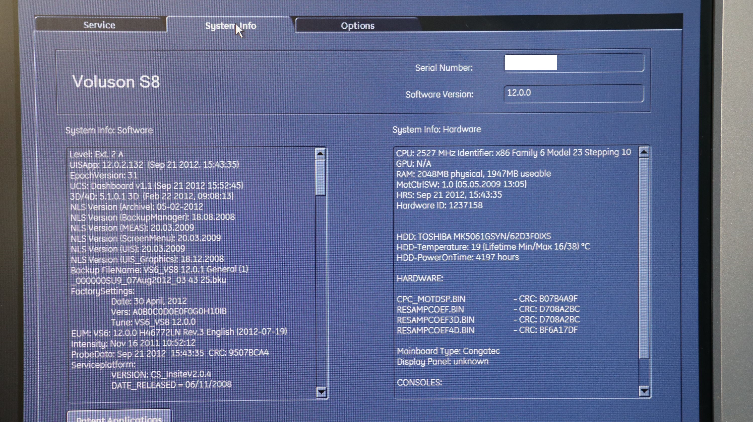Select the 'NLS Version (BackupManager)' line

tap(153, 217)
